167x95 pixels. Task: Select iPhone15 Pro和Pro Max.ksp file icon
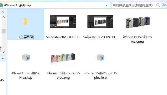(x=26, y=58)
